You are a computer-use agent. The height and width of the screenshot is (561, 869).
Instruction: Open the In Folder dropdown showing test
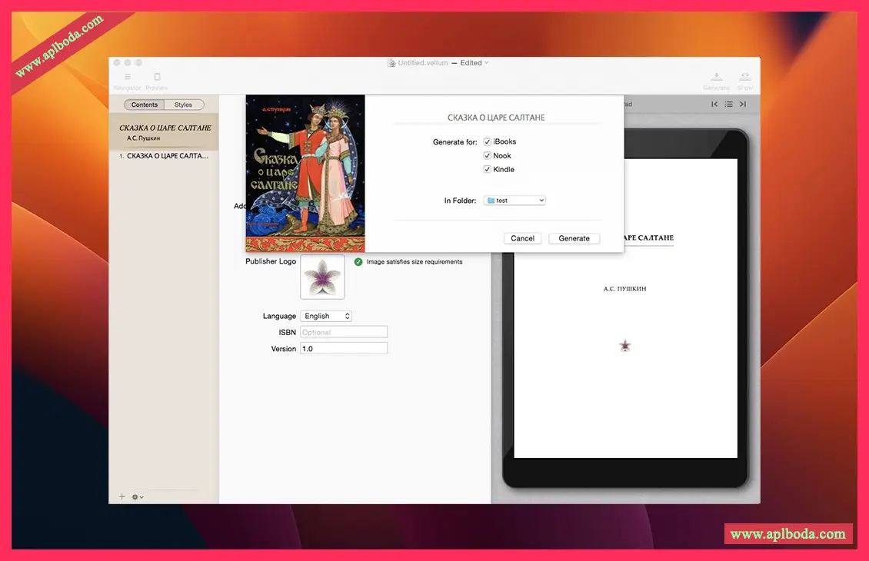point(514,201)
